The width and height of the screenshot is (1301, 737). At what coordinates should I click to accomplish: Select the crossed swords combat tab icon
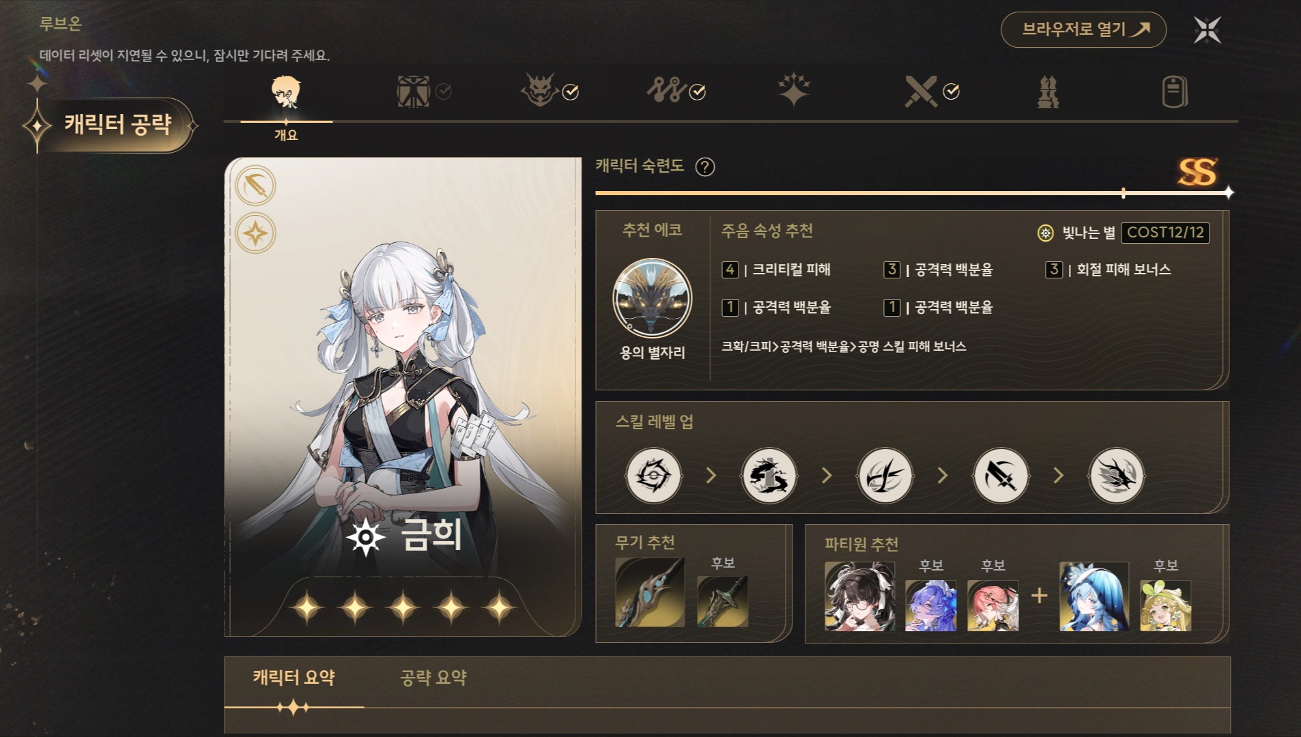pyautogui.click(x=921, y=91)
